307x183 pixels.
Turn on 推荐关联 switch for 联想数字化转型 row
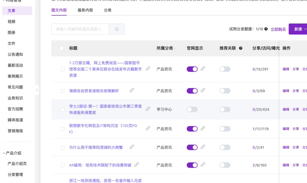225,129
